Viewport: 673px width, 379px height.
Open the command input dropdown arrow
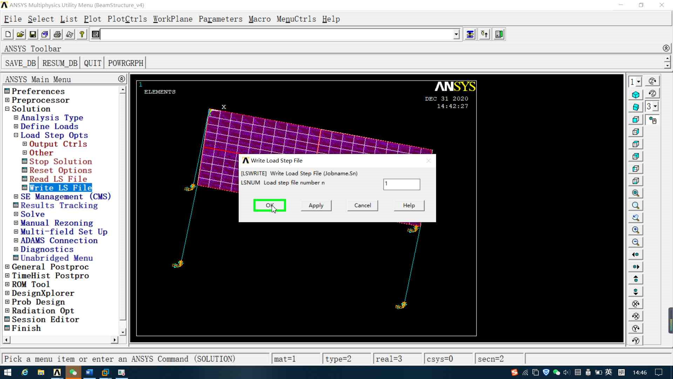(x=456, y=34)
